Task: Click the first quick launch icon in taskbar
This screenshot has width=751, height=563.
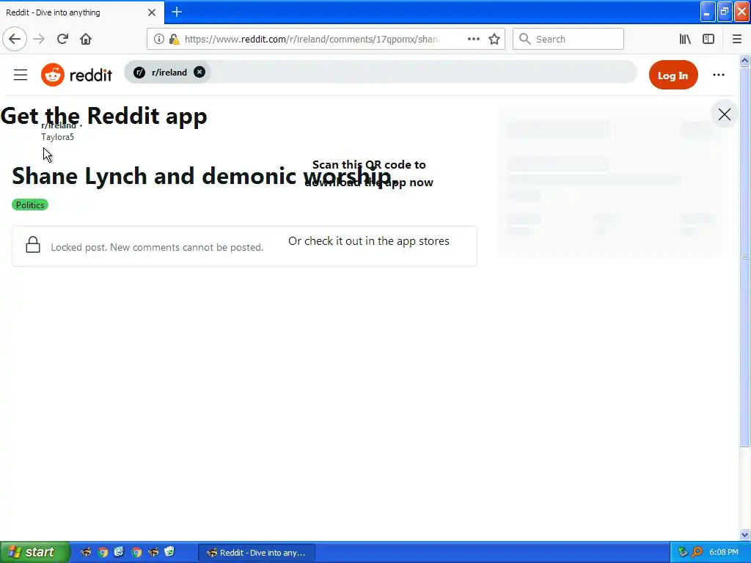Action: (86, 552)
